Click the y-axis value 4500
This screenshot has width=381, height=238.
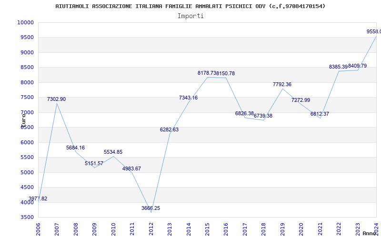[x=27, y=187]
